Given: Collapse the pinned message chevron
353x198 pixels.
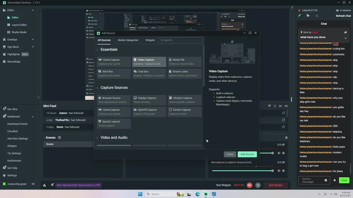Looking at the screenshot, I should tap(345, 38).
